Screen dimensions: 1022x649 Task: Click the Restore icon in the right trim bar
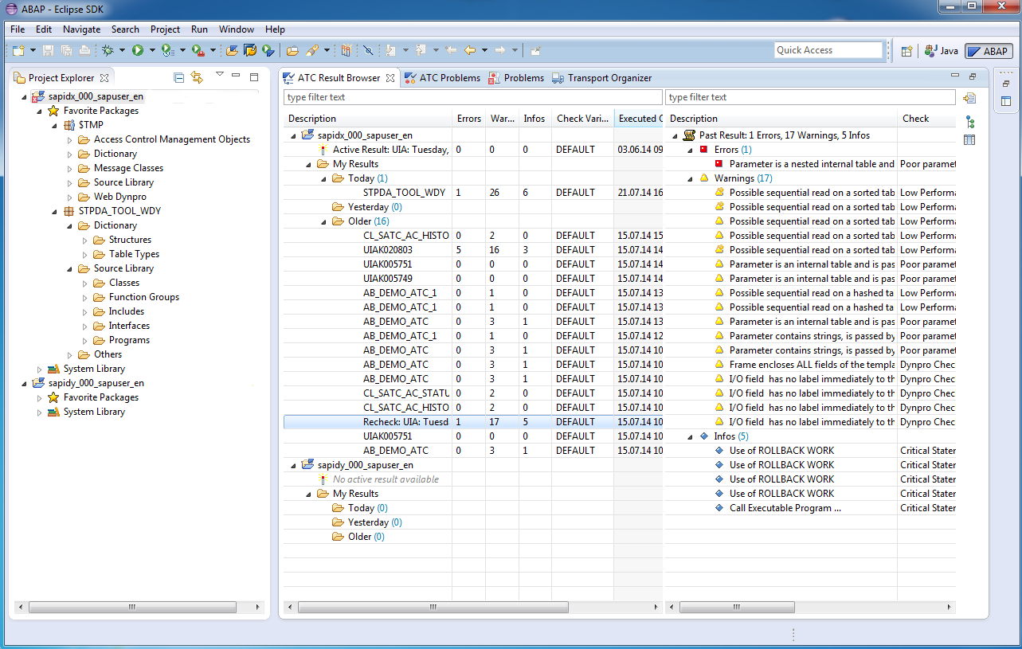(1006, 84)
